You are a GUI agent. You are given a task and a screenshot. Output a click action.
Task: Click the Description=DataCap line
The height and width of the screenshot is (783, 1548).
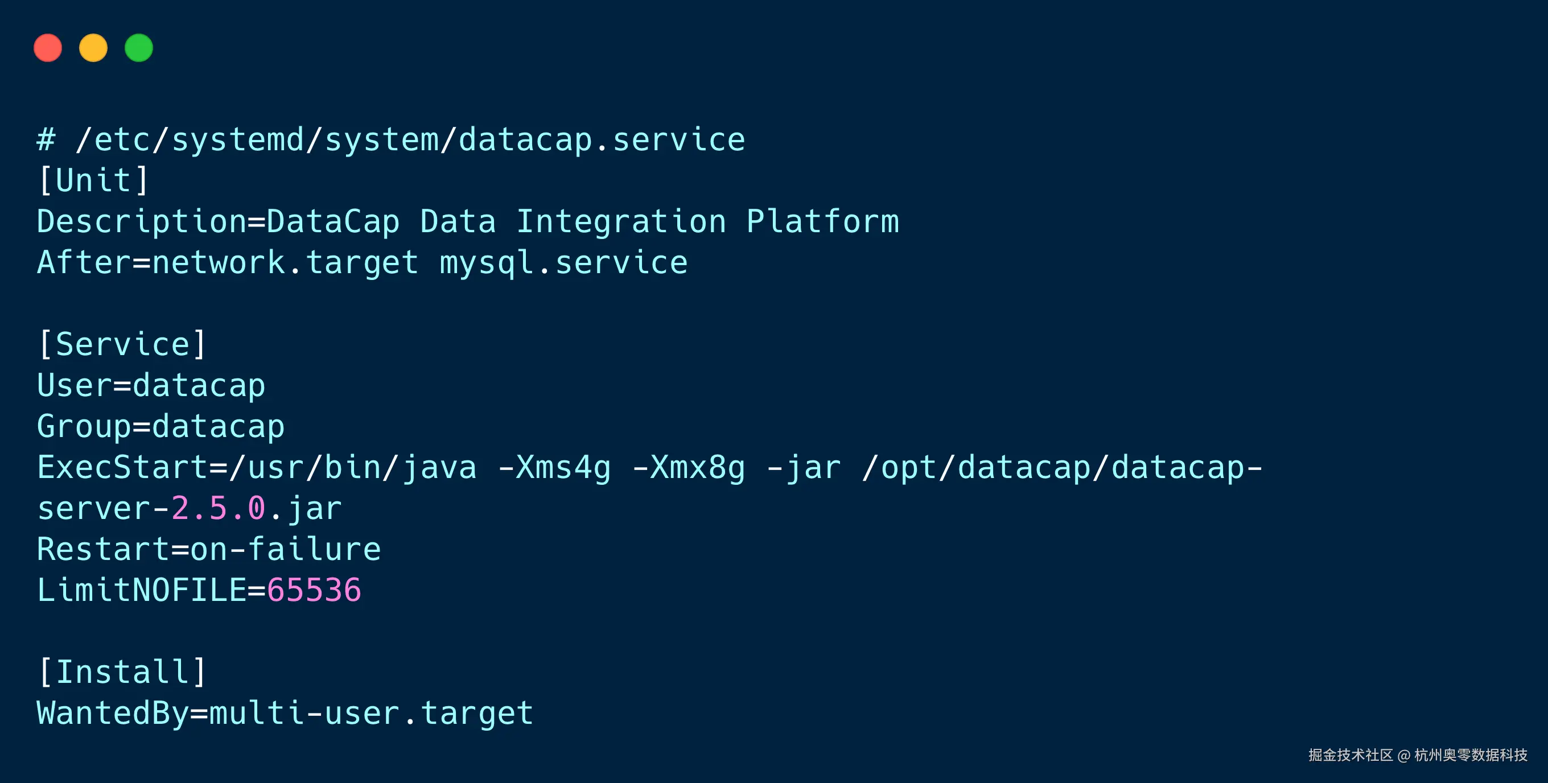pyautogui.click(x=467, y=222)
